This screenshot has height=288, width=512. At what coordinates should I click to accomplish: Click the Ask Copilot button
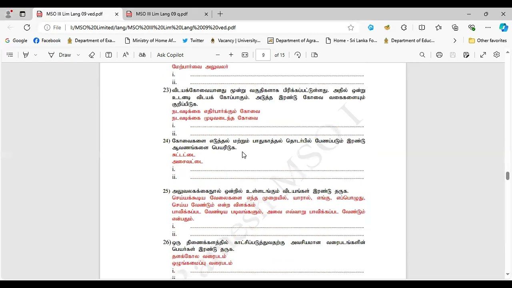coord(170,55)
